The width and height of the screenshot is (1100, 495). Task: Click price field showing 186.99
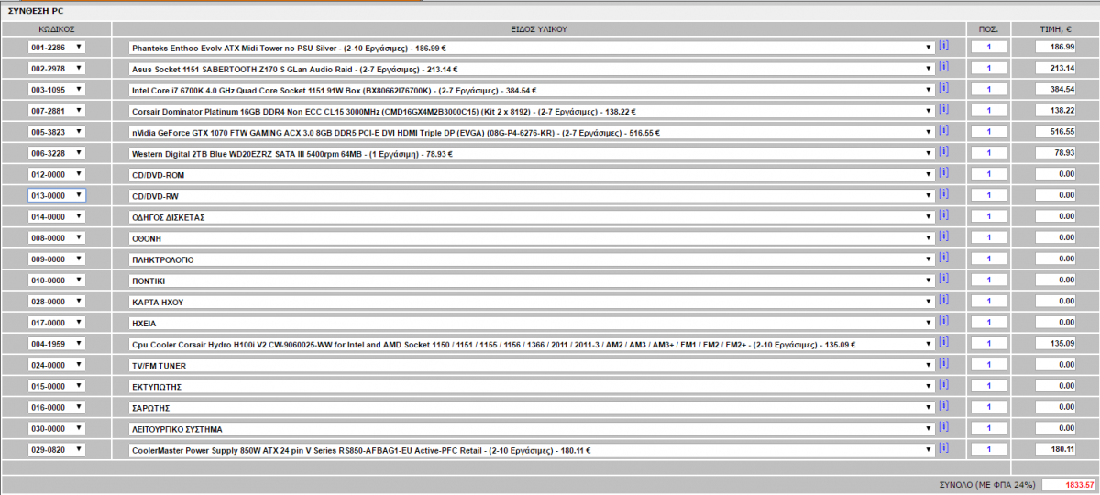1055,47
